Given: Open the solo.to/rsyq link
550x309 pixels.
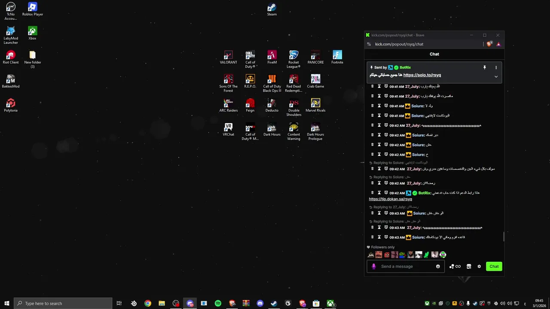Looking at the screenshot, I should 422,75.
